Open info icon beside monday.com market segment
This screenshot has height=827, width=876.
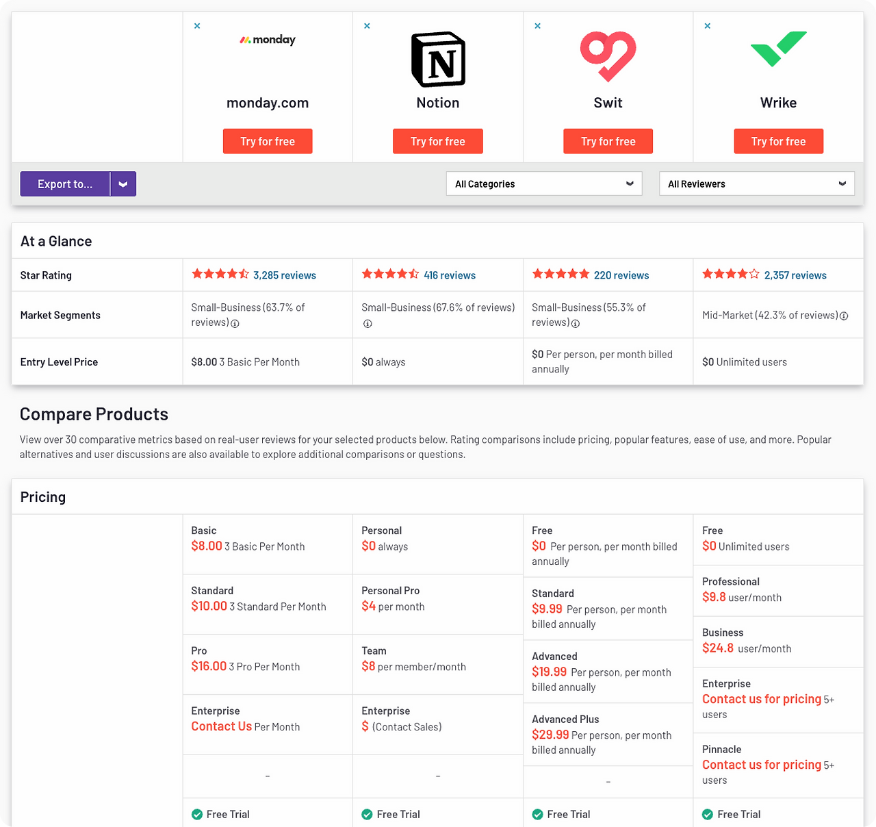(x=235, y=324)
